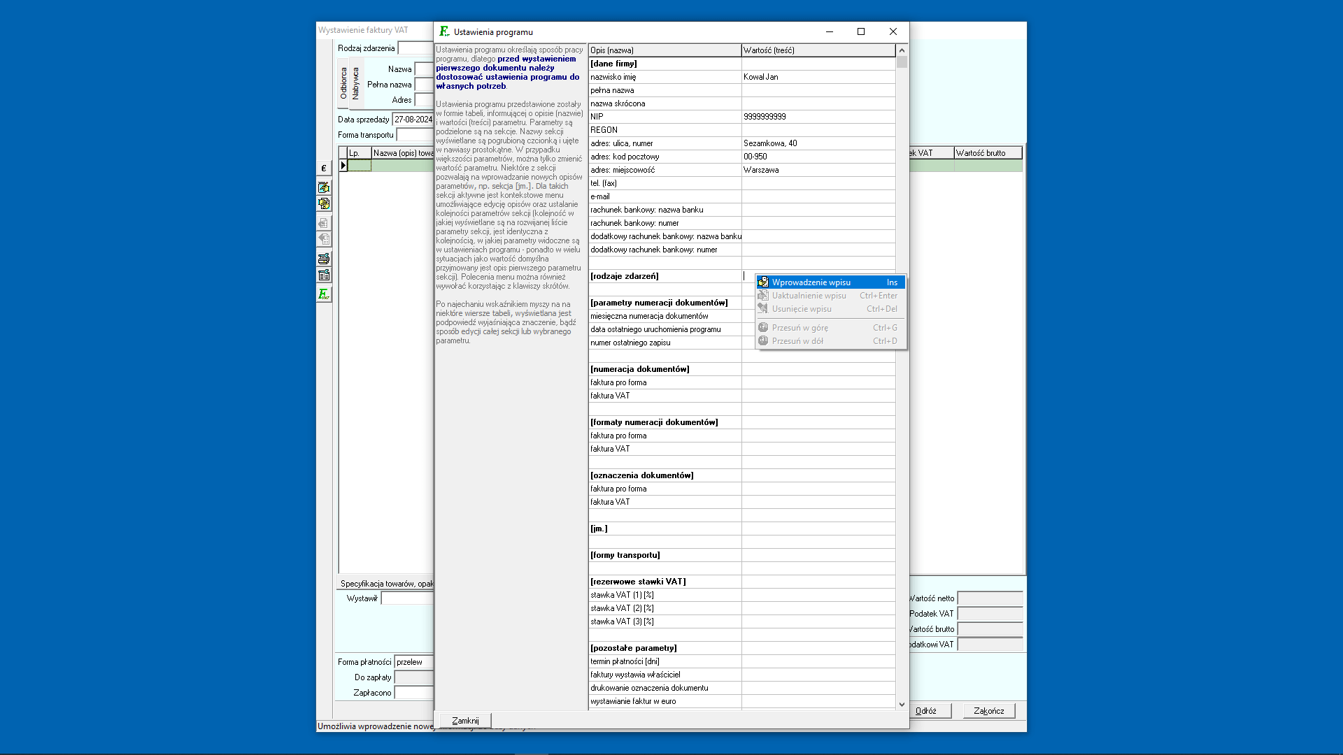Click the notepad edit toolbar icon
Viewport: 1343px width, 755px height.
point(324,187)
